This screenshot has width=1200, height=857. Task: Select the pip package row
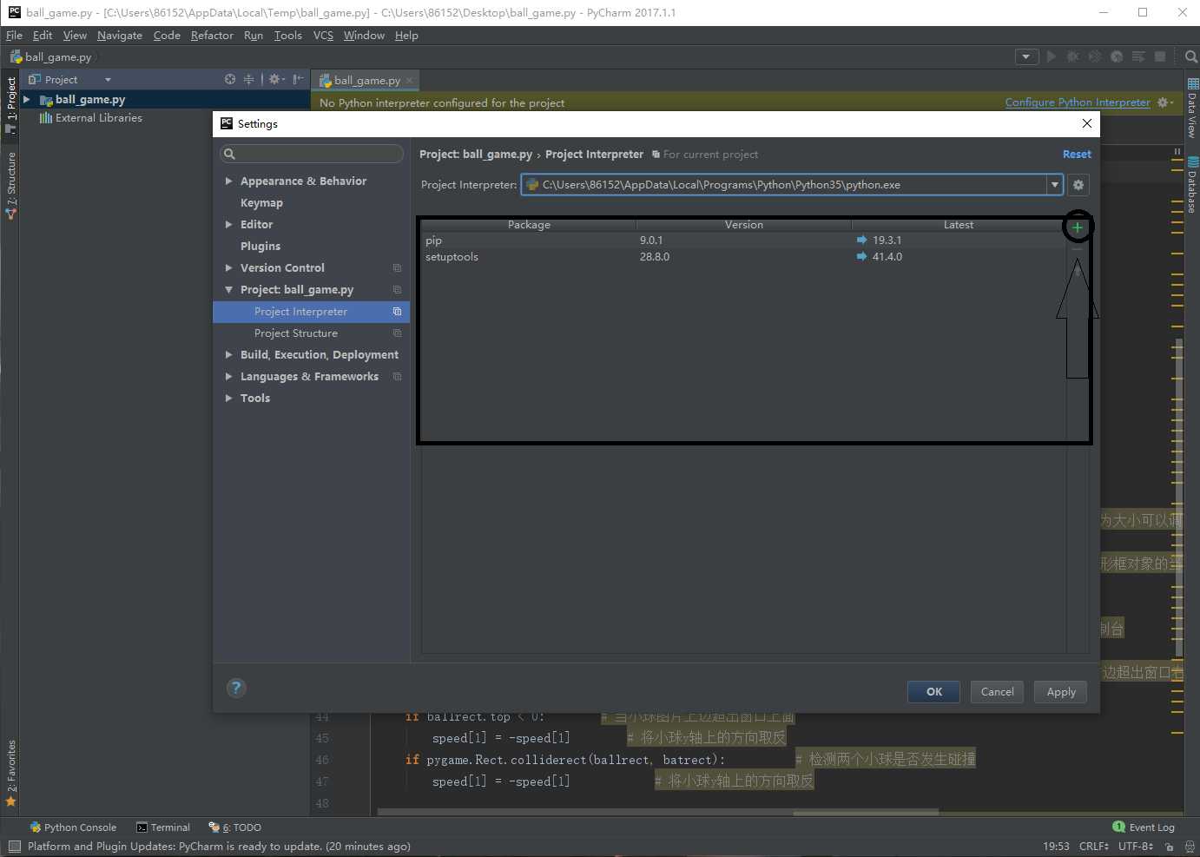(743, 241)
